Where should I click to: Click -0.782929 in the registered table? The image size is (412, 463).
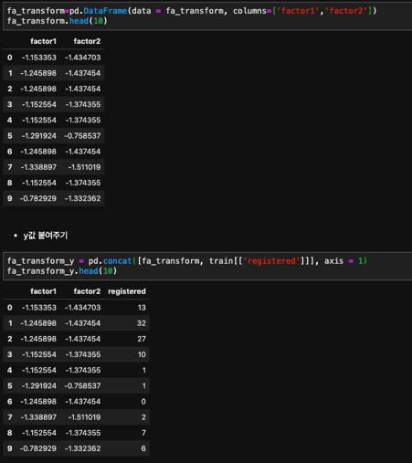point(38,448)
